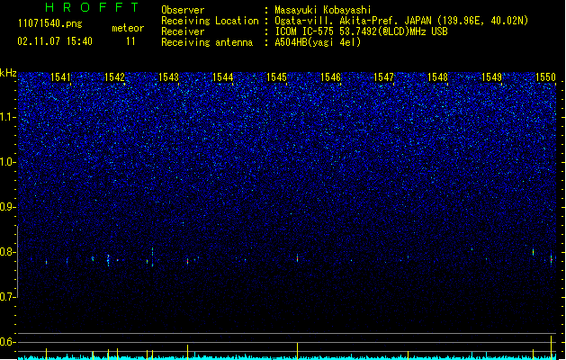
Task: Click the 0.8 kHz axis label
Action: [x=7, y=252]
